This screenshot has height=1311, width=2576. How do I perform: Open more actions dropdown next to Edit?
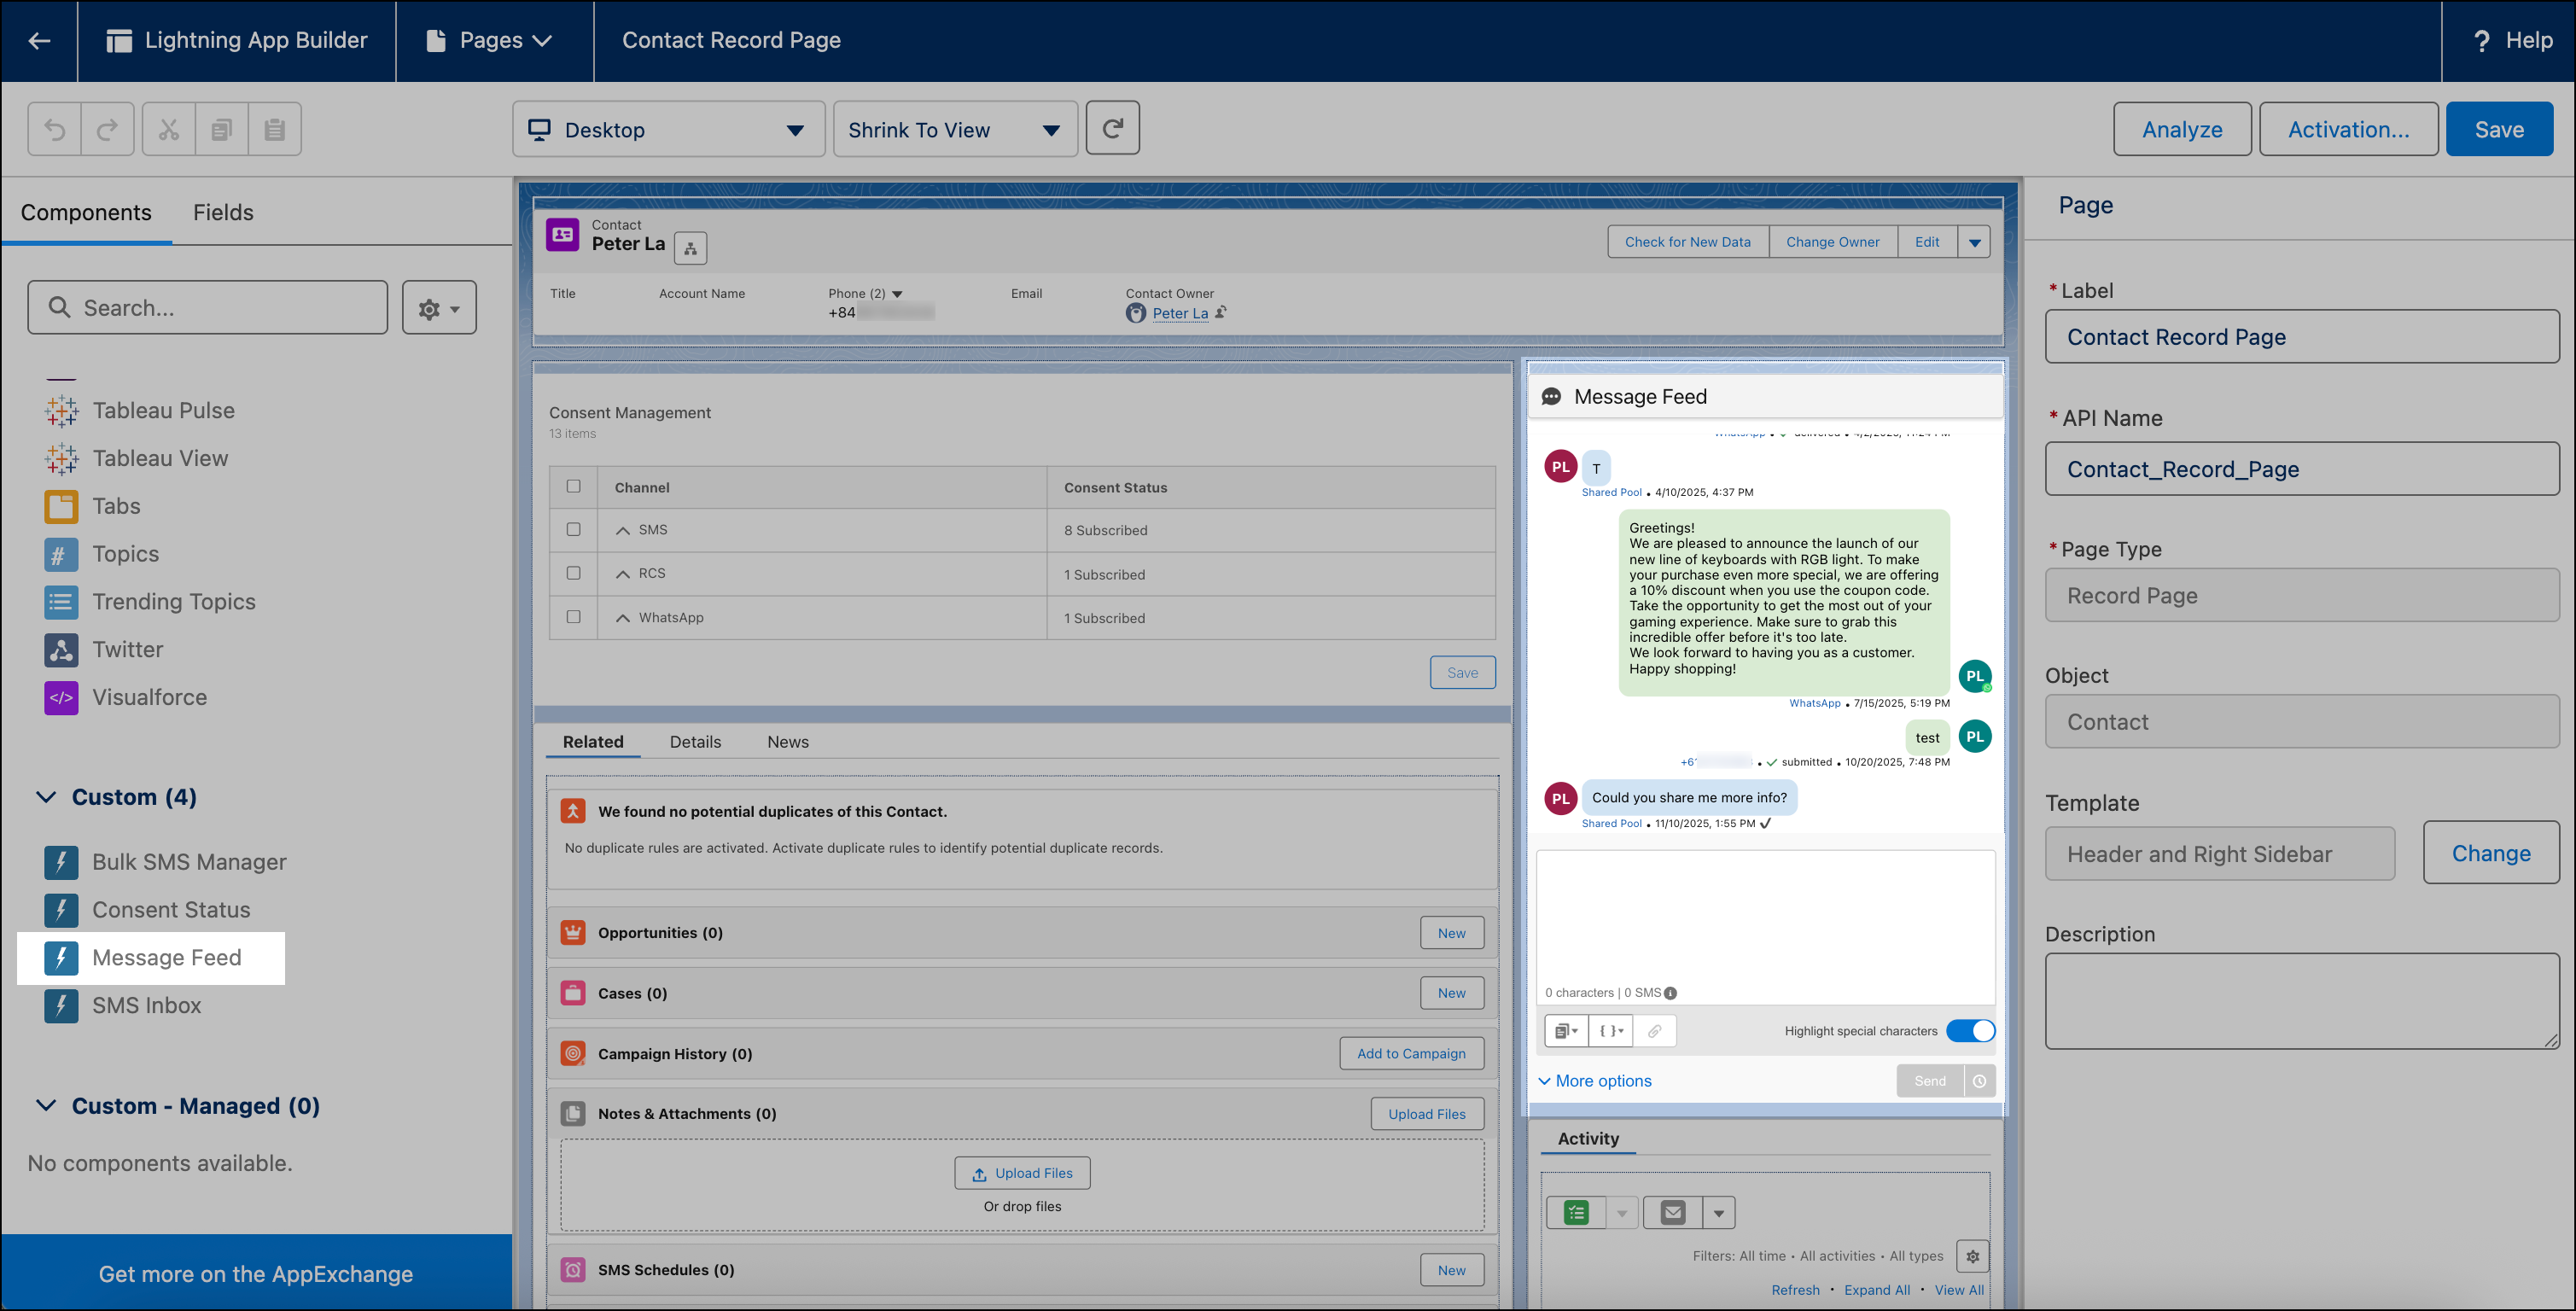click(x=1974, y=242)
